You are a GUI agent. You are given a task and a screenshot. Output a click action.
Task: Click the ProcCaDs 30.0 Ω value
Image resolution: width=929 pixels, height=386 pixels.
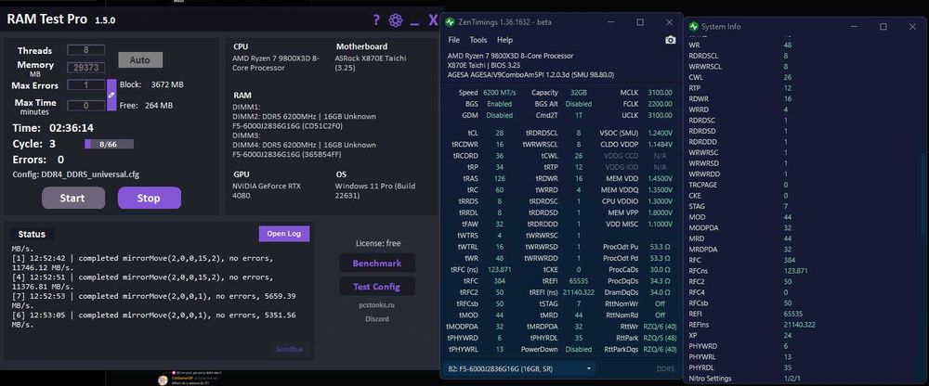(x=660, y=269)
